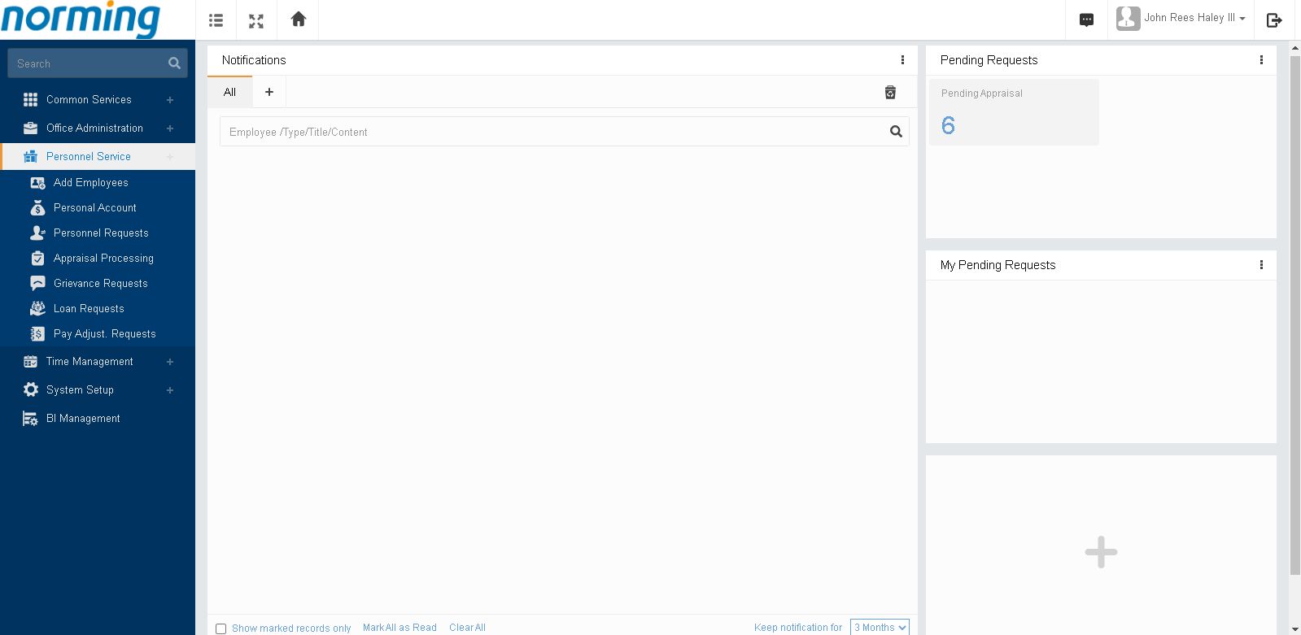Open Personnel Requests menu item

pyautogui.click(x=101, y=233)
